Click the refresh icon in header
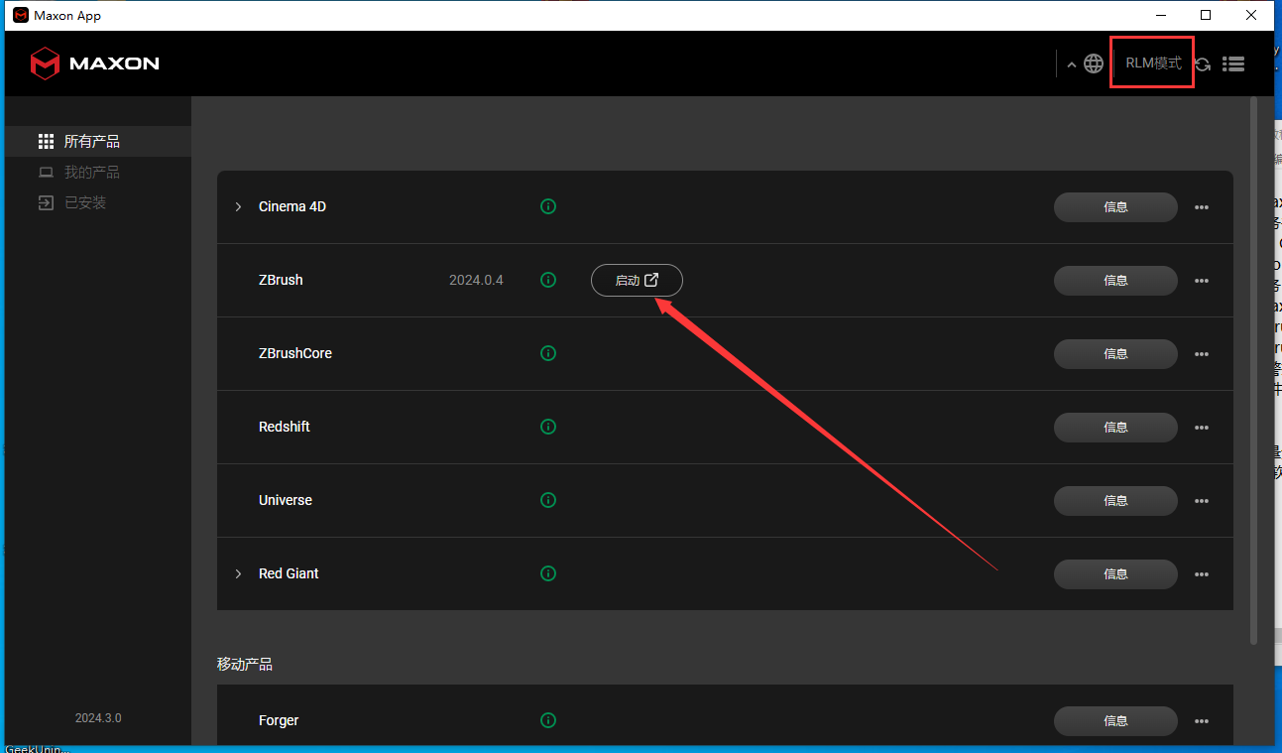 coord(1203,64)
